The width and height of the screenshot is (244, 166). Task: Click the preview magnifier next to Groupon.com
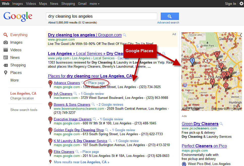tap(124, 35)
